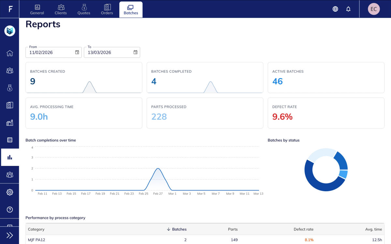Click 'Performance by process category' heading
Image resolution: width=391 pixels, height=244 pixels.
point(55,218)
